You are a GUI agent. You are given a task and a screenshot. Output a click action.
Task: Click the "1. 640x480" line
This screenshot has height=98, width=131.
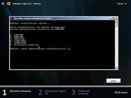pos(17,35)
